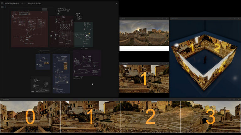The image size is (241, 135).
Task: Close the Dome preview window
Action: (x=167, y=19)
